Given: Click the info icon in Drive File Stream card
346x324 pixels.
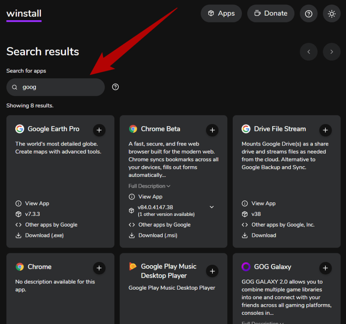Looking at the screenshot, I should click(245, 203).
